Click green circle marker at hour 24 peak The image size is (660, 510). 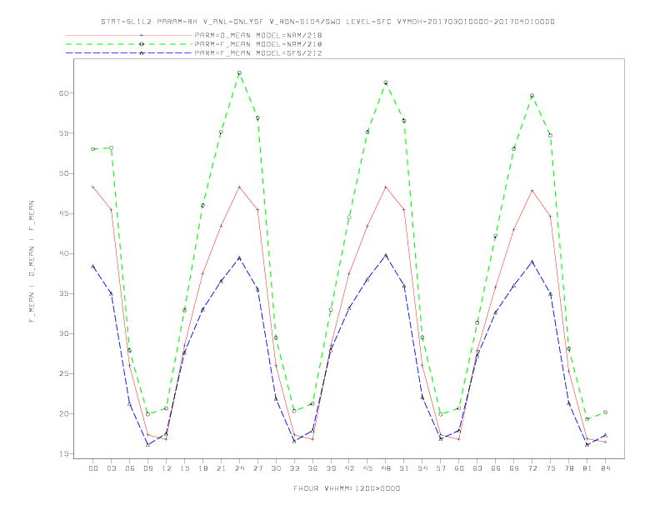tap(239, 73)
